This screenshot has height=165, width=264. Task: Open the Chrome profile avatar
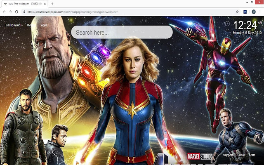254,12
